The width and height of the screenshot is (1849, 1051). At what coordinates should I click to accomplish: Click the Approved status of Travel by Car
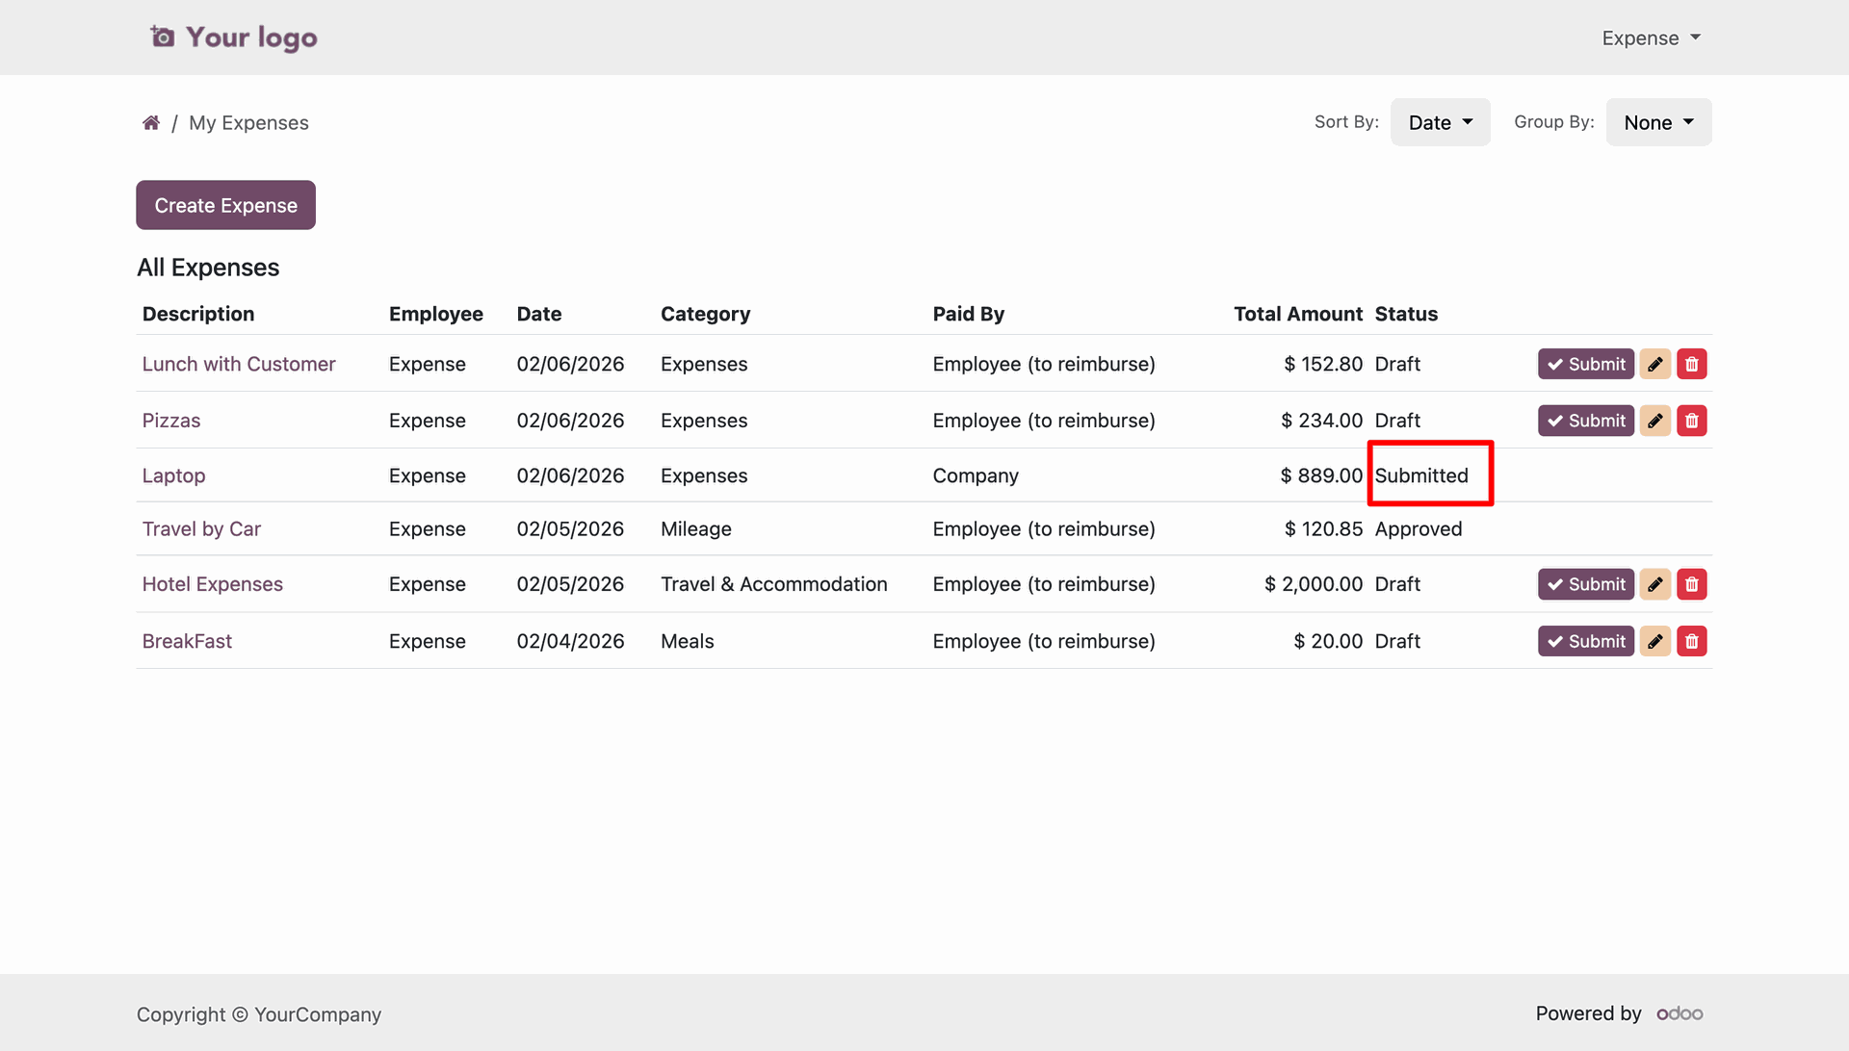1419,529
